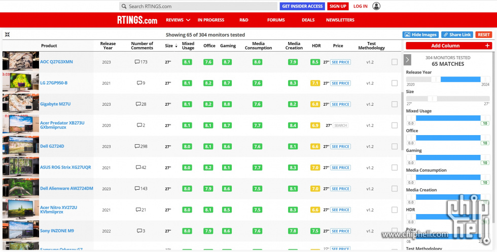The width and height of the screenshot is (497, 252).
Task: Open the comments icon for Dell G2724D
Action: point(137,146)
